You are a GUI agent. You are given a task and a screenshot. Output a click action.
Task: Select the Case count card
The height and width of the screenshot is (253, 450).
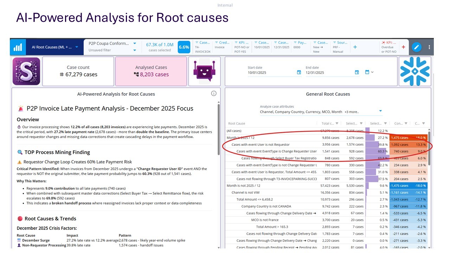pos(78,71)
